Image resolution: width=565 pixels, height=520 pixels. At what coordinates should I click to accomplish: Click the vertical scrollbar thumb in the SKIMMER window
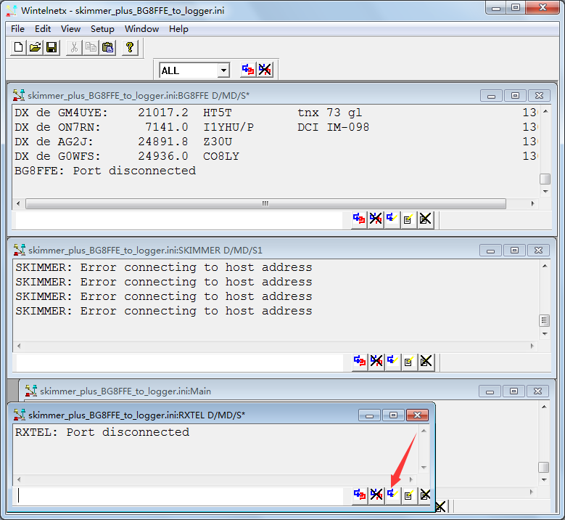tap(544, 320)
